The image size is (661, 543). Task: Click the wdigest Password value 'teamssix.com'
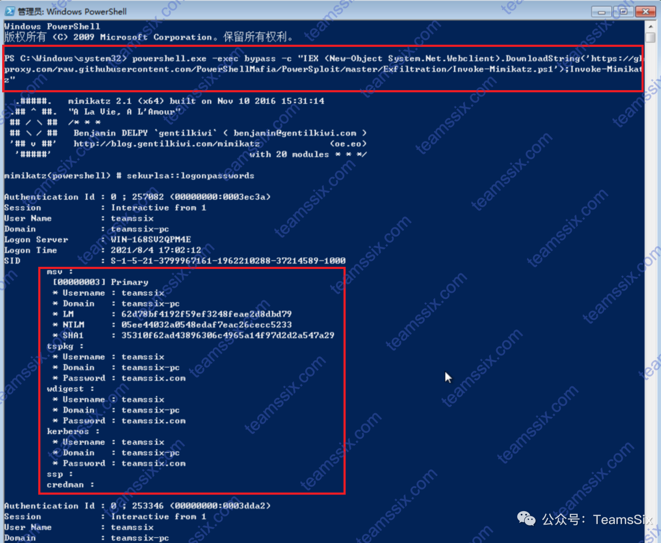coord(153,420)
